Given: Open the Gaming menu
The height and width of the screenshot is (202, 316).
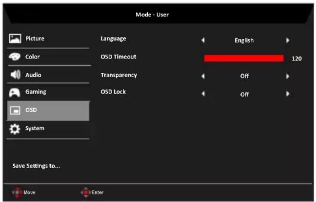Looking at the screenshot, I should coord(36,92).
